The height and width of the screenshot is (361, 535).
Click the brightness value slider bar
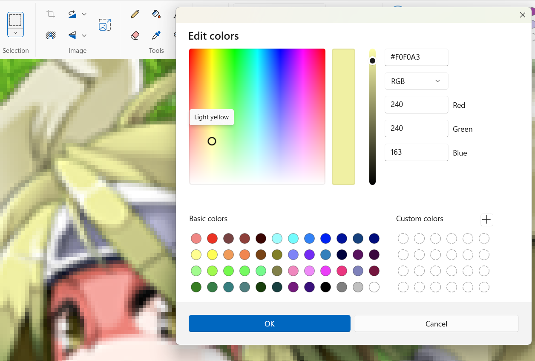tap(372, 117)
